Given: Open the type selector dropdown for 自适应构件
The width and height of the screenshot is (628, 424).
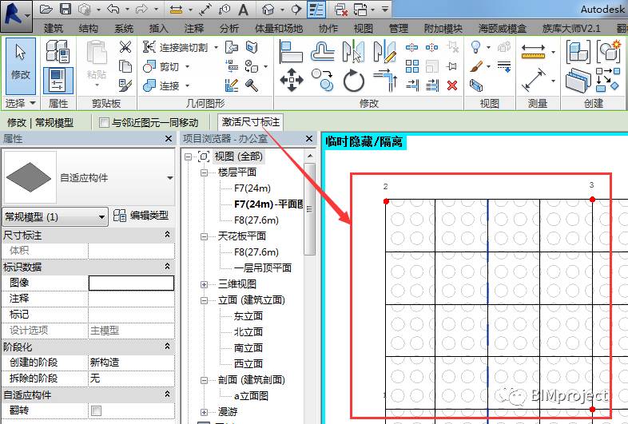Looking at the screenshot, I should (170, 177).
